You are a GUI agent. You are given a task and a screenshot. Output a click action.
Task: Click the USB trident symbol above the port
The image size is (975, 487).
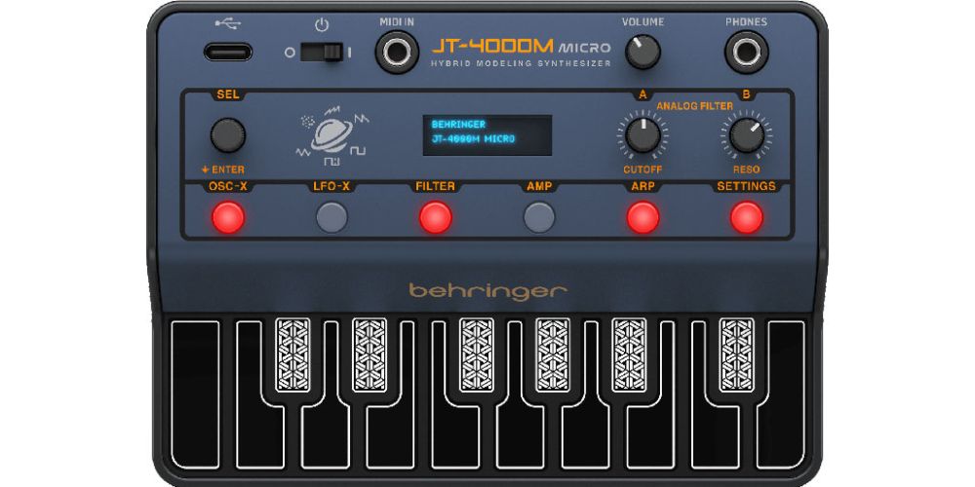click(227, 23)
